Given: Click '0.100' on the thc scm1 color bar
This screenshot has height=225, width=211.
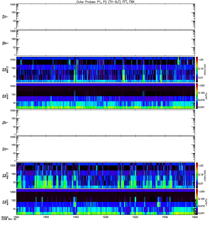Looking at the screenshot, I should pyautogui.click(x=201, y=199).
